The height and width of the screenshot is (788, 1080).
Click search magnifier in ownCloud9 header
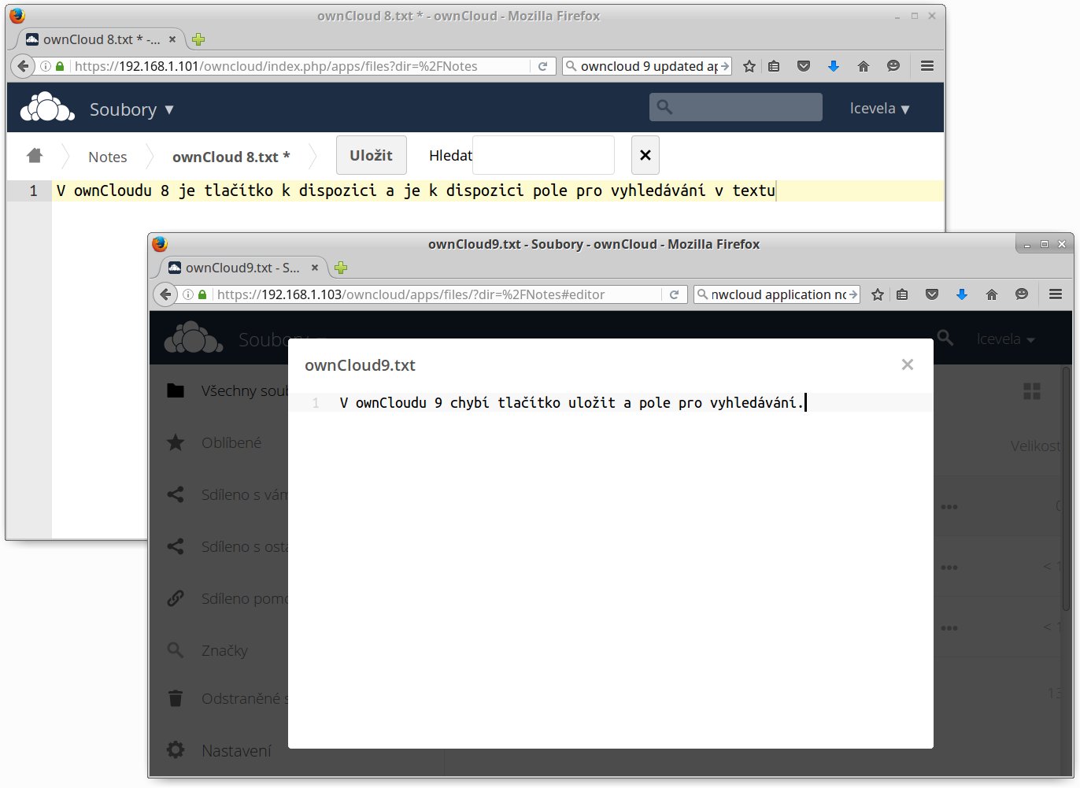[x=945, y=339]
